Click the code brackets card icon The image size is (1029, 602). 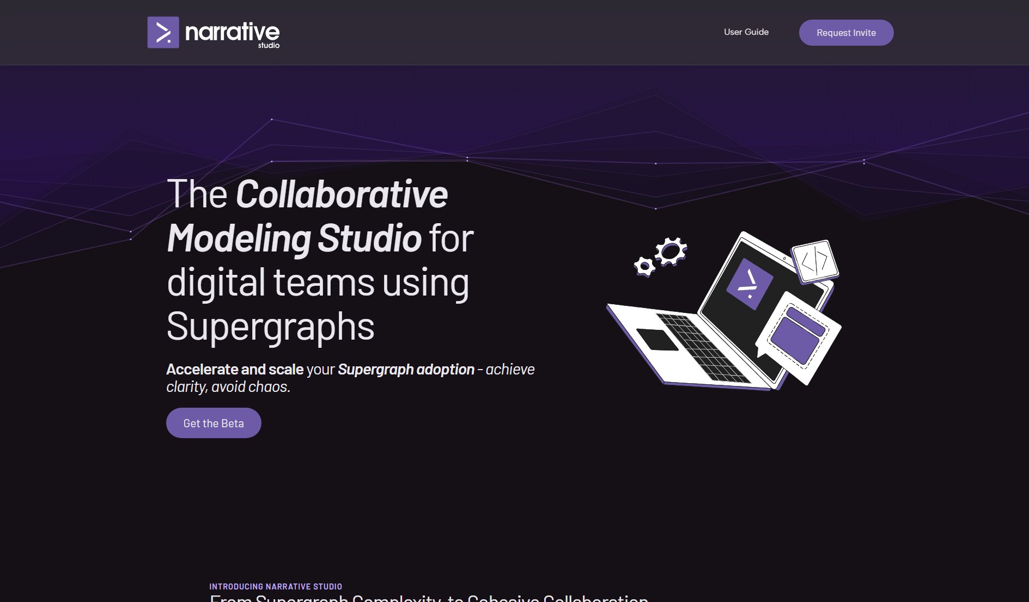pos(815,261)
